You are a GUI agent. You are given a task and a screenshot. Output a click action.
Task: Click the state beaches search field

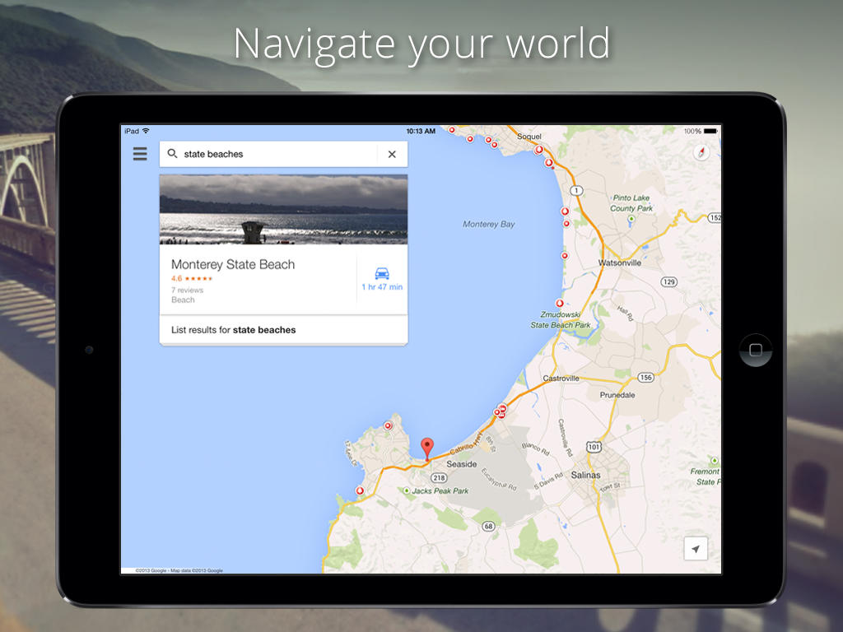click(272, 154)
